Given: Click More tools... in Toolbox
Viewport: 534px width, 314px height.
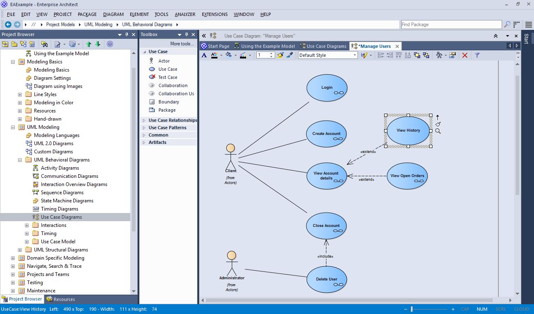Looking at the screenshot, I should [182, 44].
